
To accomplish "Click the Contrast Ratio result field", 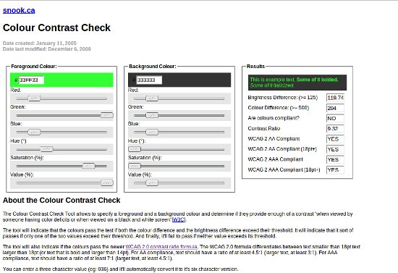I will [335, 128].
